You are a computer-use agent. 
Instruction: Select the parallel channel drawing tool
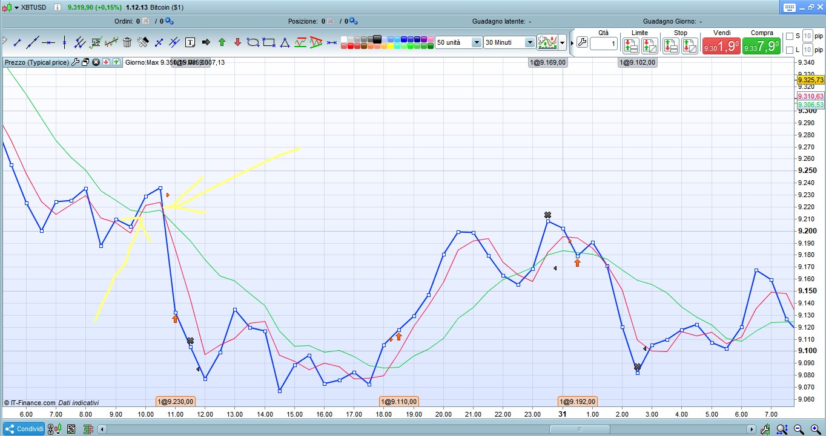click(x=80, y=42)
